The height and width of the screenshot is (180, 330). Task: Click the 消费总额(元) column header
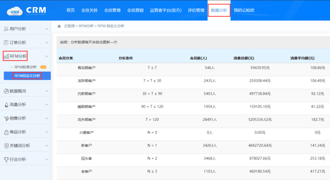[244, 58]
